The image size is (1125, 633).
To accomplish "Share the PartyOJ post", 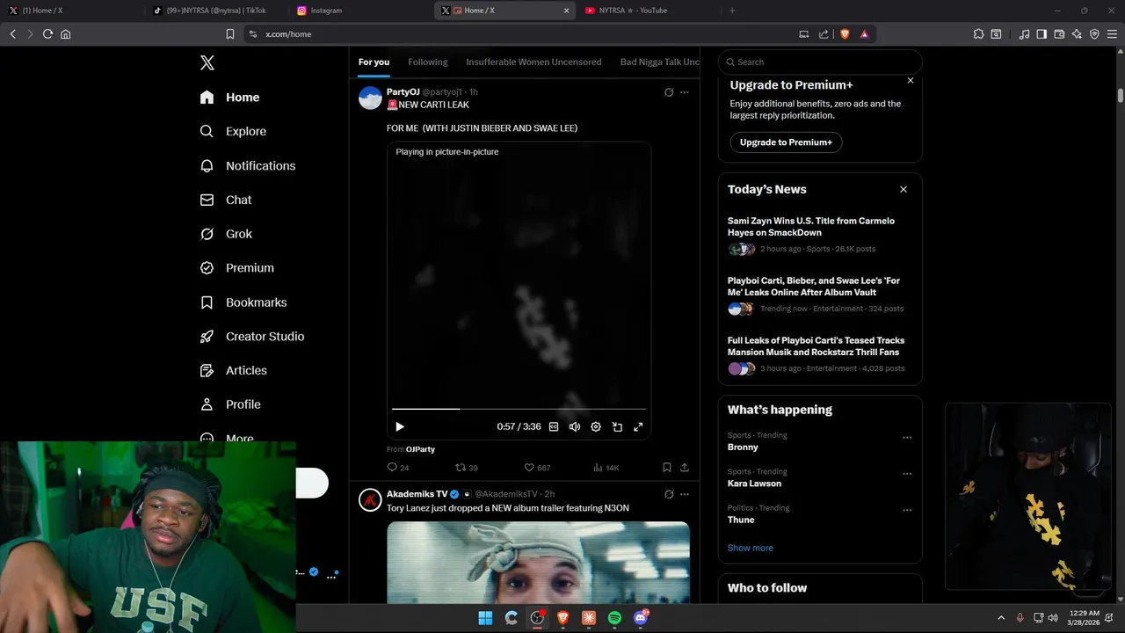I will pos(685,468).
